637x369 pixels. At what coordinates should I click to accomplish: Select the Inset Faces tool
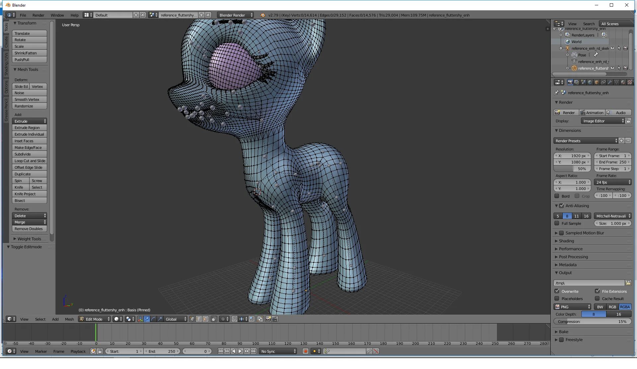24,141
